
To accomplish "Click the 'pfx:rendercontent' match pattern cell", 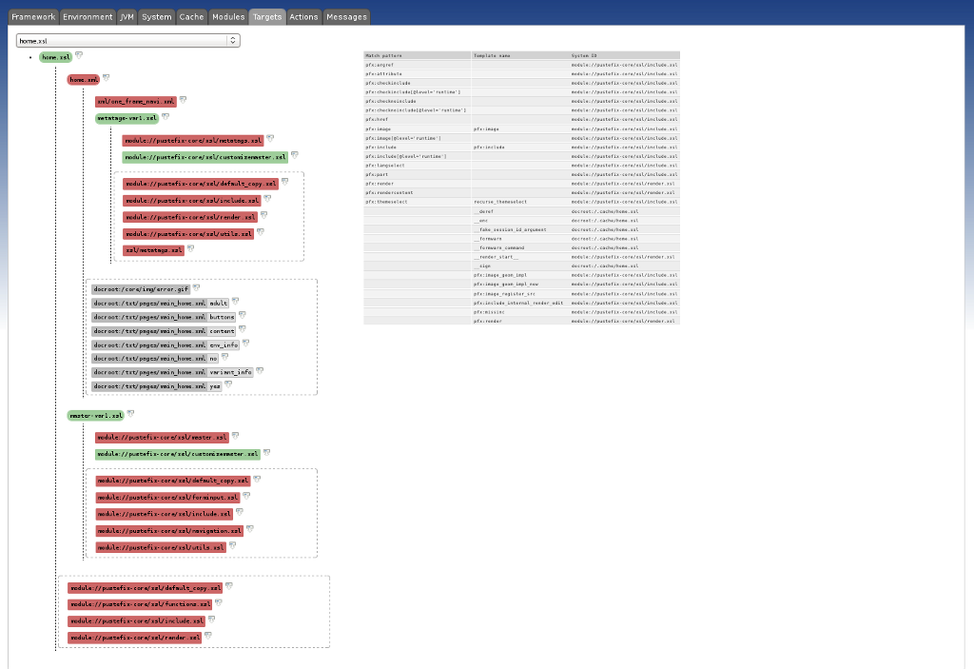I will pyautogui.click(x=417, y=193).
